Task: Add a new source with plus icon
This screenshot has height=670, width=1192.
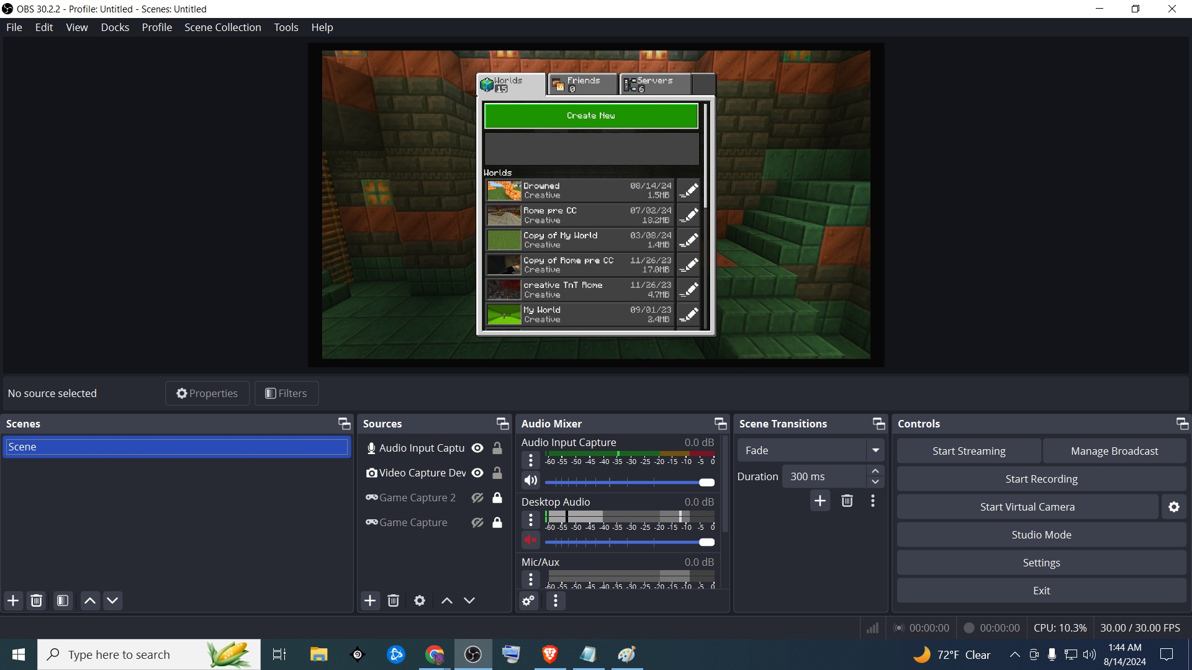Action: (x=370, y=601)
